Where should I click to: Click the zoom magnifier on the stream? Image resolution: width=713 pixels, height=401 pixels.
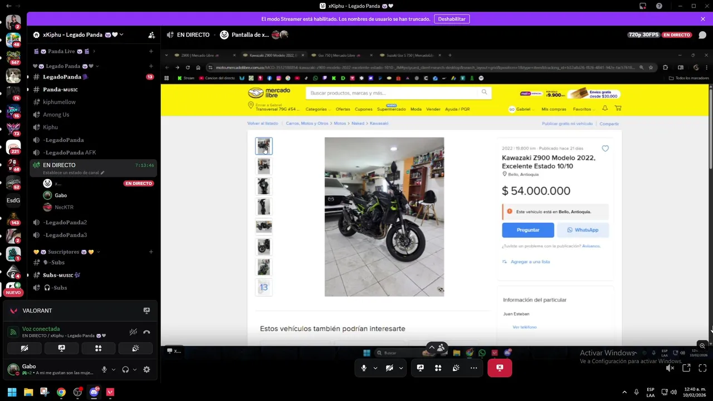point(702,345)
